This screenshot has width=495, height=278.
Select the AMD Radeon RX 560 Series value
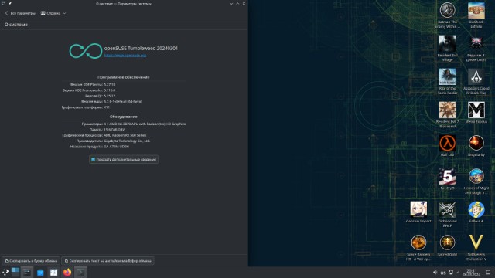(125, 135)
